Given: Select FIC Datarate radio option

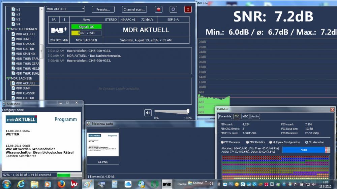Looking at the screenshot, I should (x=222, y=142).
